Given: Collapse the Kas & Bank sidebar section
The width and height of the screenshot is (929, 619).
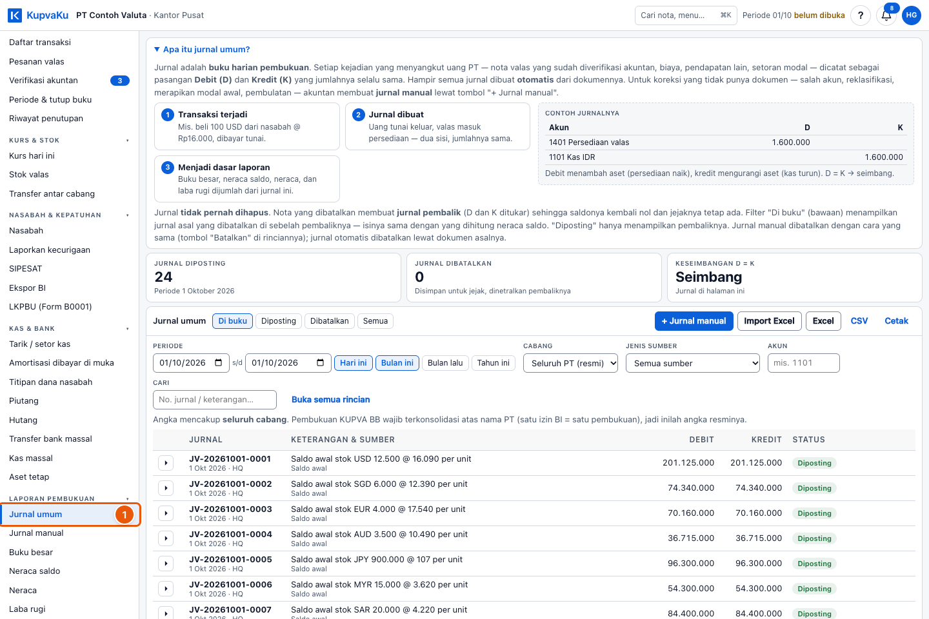Looking at the screenshot, I should click(69, 328).
